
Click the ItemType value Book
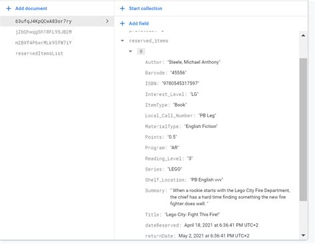(180, 105)
